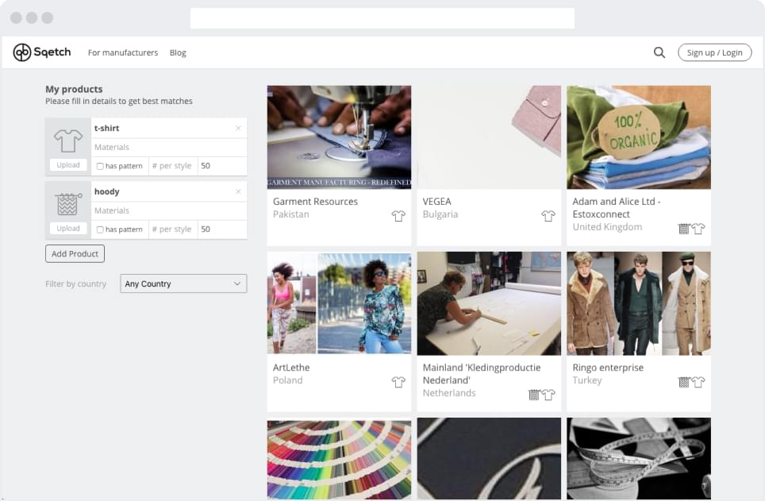The image size is (765, 501).
Task: Enable has pattern for hoody
Action: click(x=100, y=229)
